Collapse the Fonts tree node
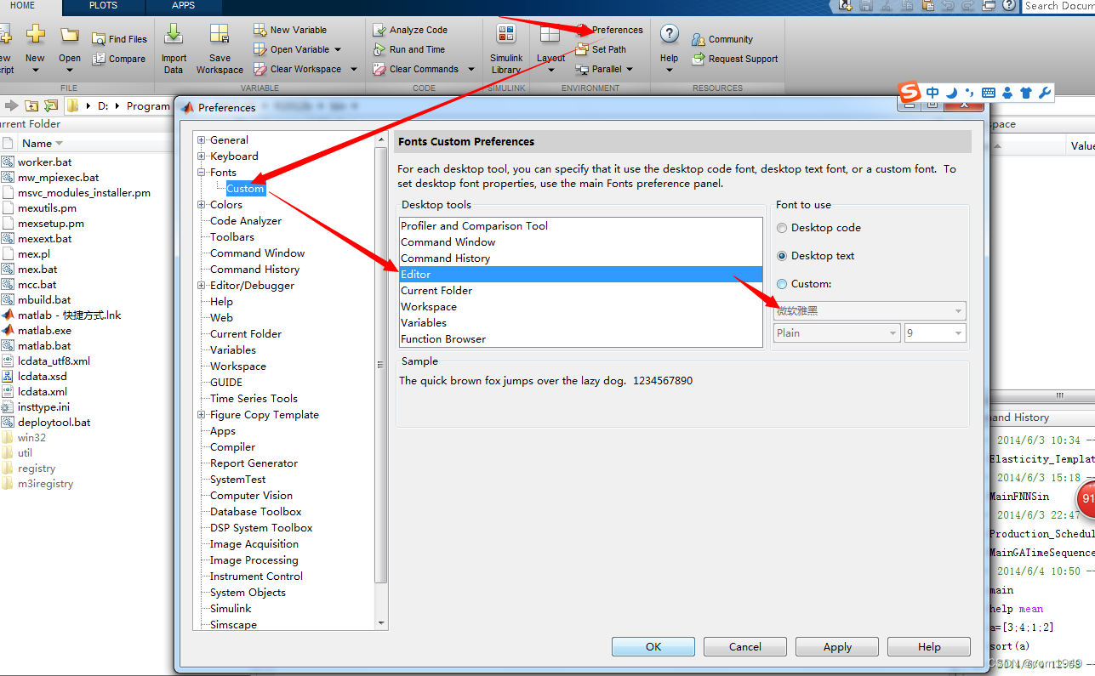This screenshot has height=676, width=1095. pyautogui.click(x=202, y=173)
